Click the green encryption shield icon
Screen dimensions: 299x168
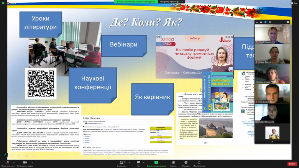click(x=3, y=3)
